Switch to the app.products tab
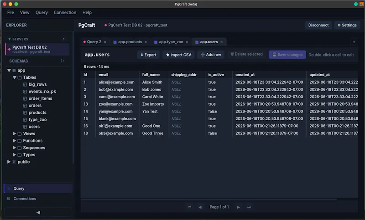The width and height of the screenshot is (365, 220). [130, 42]
